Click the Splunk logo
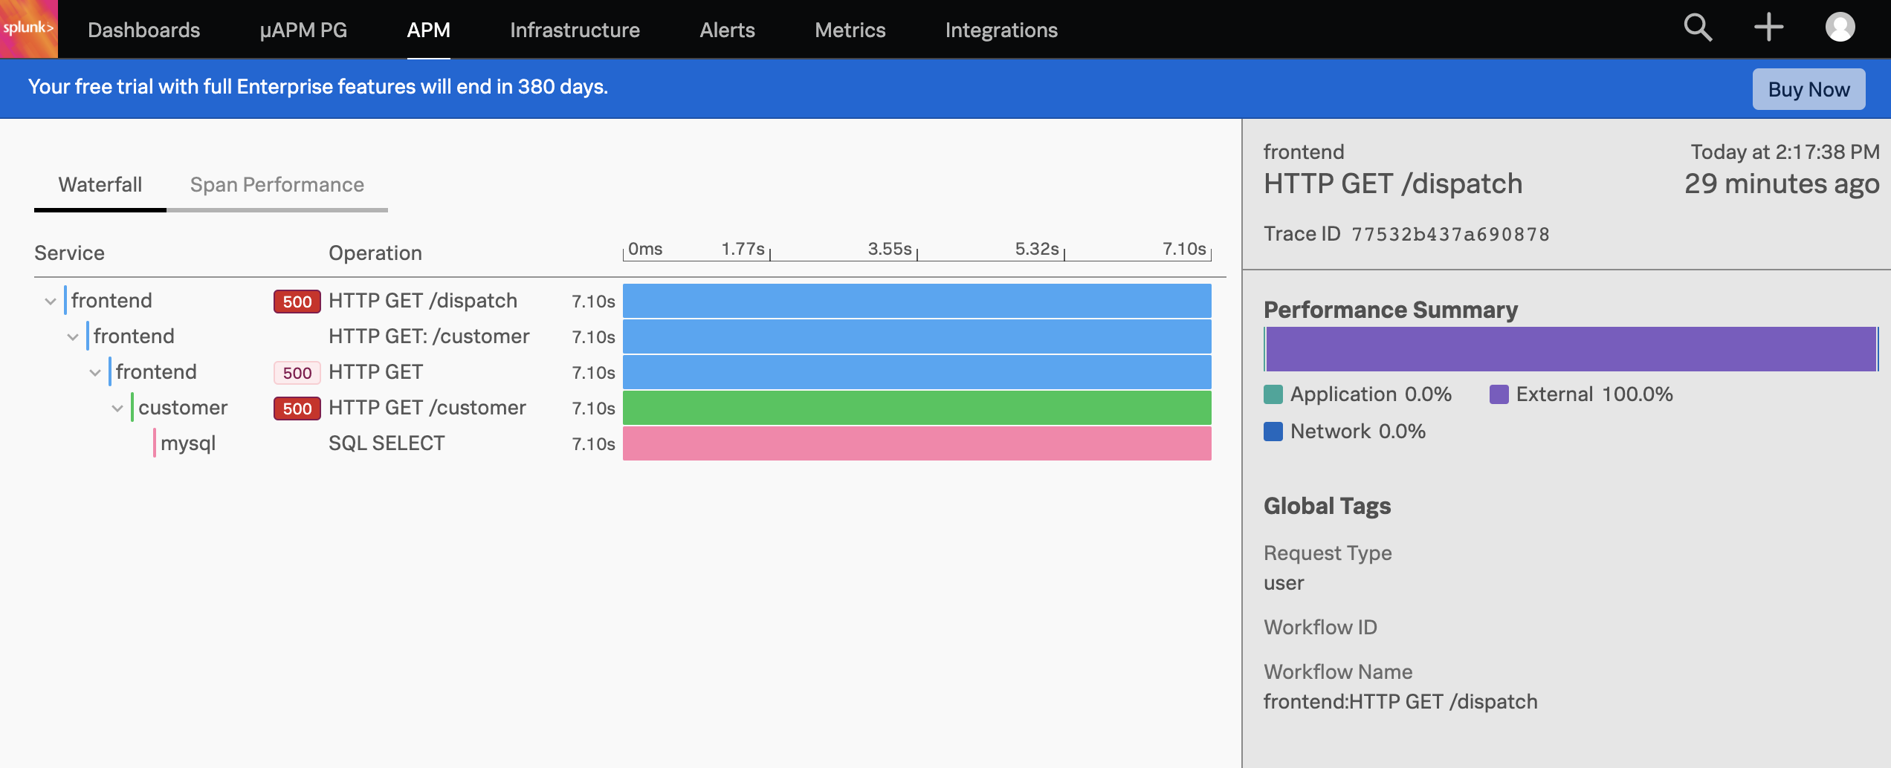 click(28, 29)
